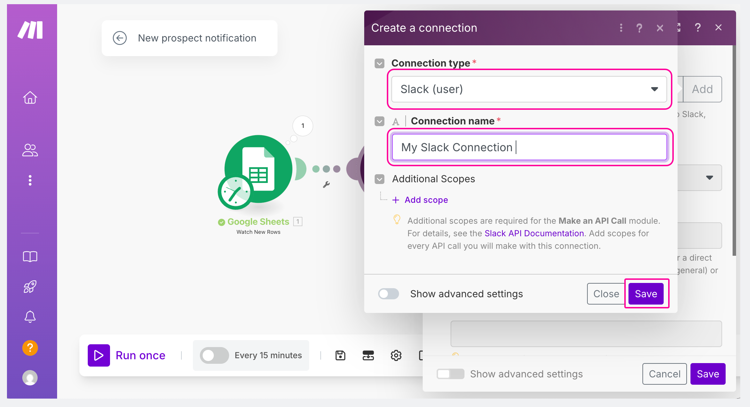Open the Connection type Slack (user) dropdown
The image size is (750, 407).
click(529, 89)
